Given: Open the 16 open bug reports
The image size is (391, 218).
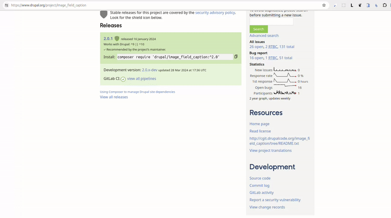Looking at the screenshot, I should (x=256, y=58).
